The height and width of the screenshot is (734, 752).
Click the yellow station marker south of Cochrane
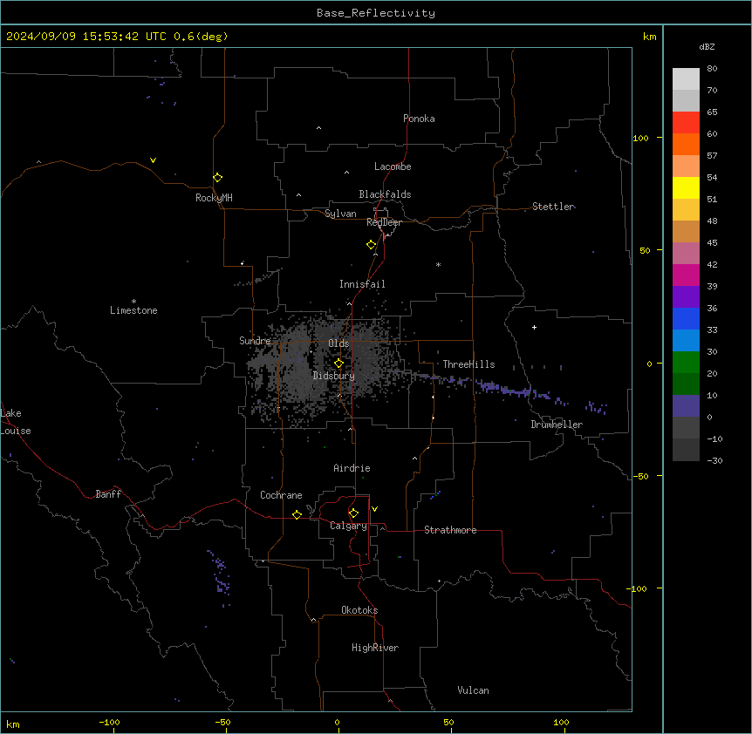pos(297,514)
